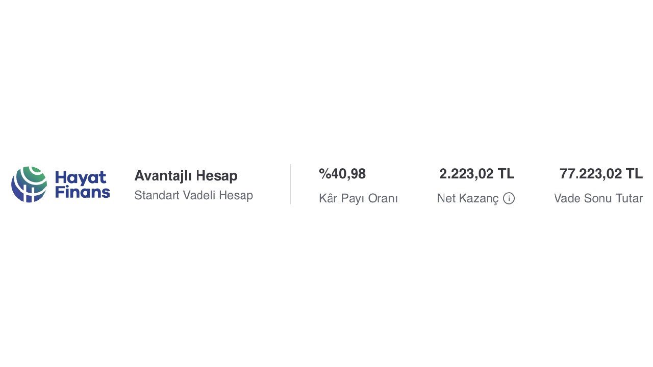Click the word "Avantajlı" in the title
The width and height of the screenshot is (653, 367).
[x=163, y=176]
